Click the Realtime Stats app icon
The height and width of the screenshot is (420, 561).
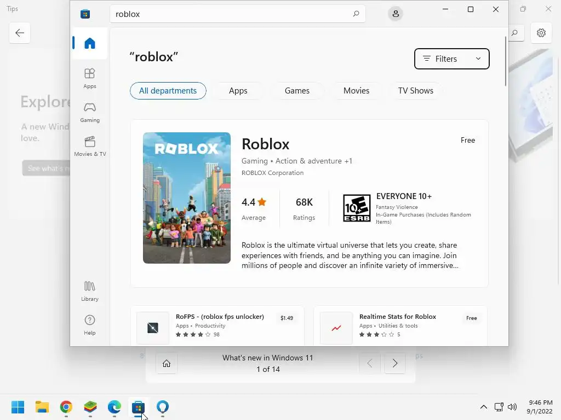[336, 328]
